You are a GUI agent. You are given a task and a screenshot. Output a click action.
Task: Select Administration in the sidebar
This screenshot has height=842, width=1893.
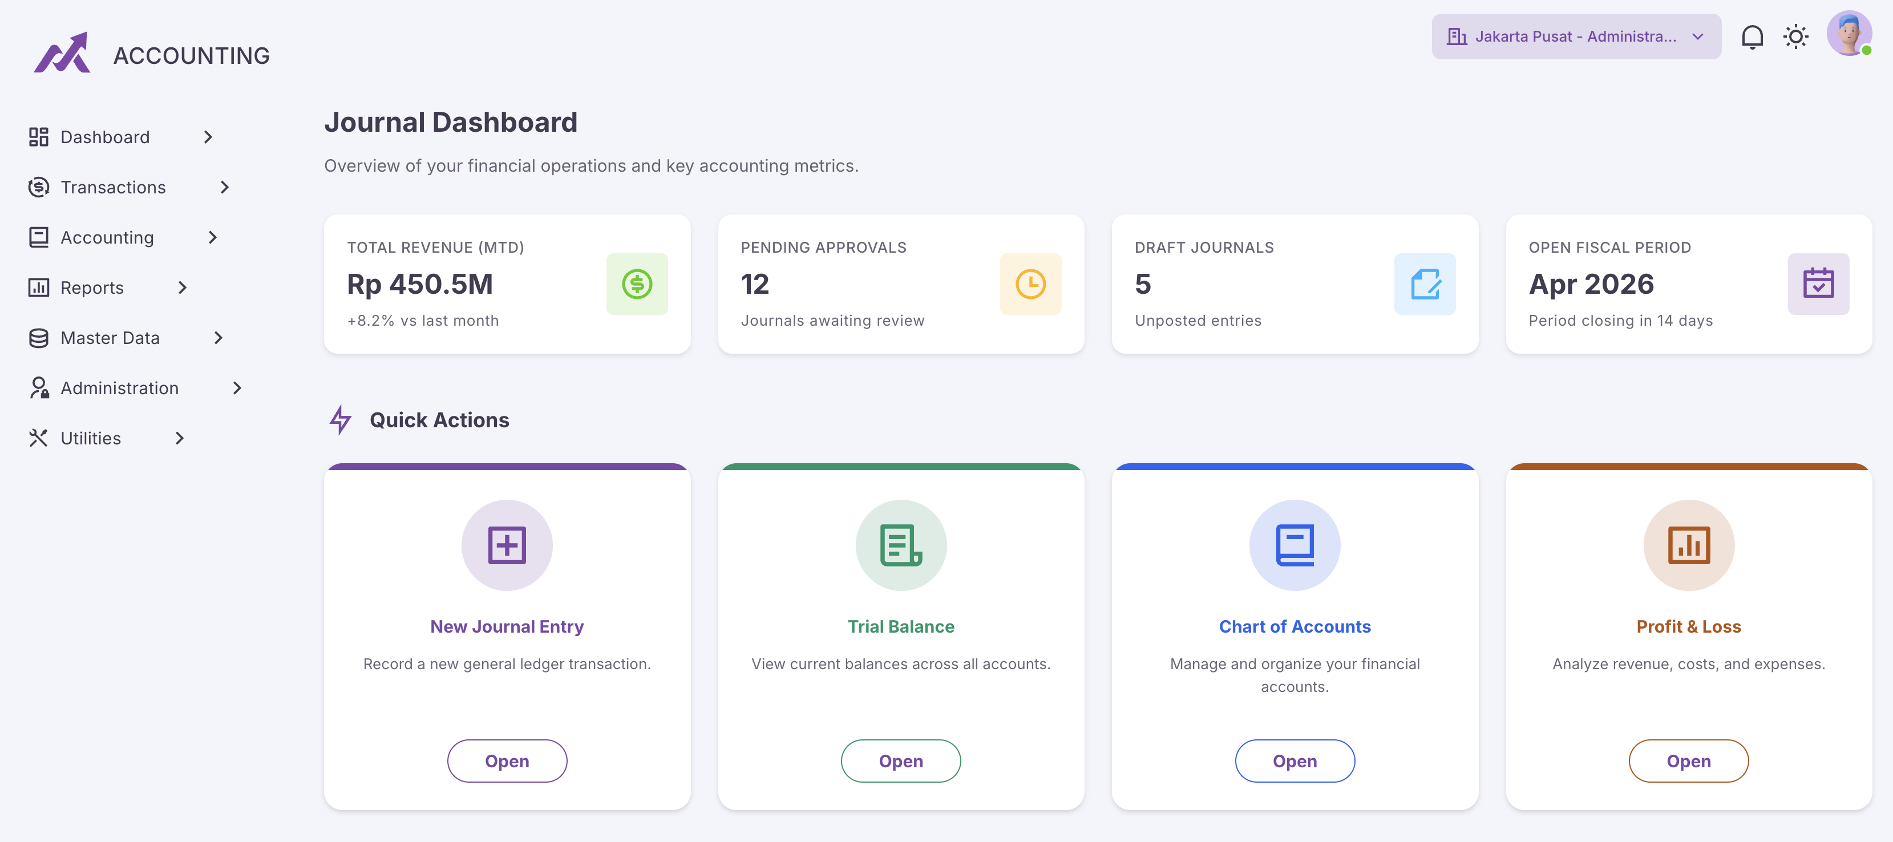coord(120,388)
